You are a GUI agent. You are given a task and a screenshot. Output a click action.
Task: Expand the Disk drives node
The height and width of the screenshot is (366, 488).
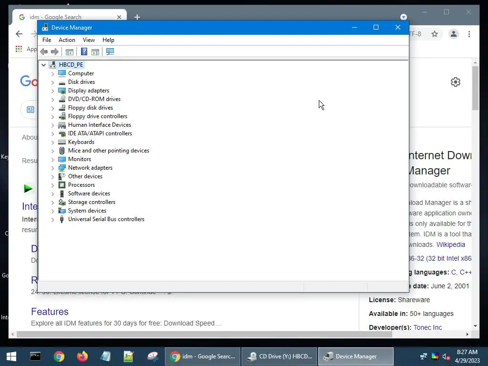(x=52, y=82)
